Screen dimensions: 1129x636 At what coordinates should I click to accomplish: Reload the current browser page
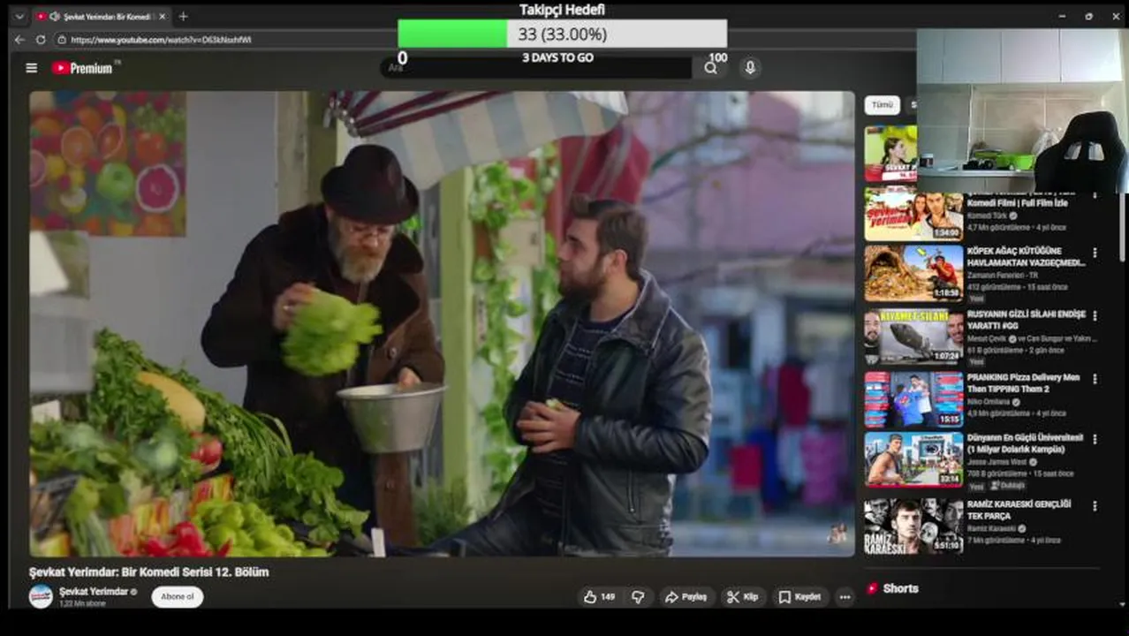pos(41,40)
